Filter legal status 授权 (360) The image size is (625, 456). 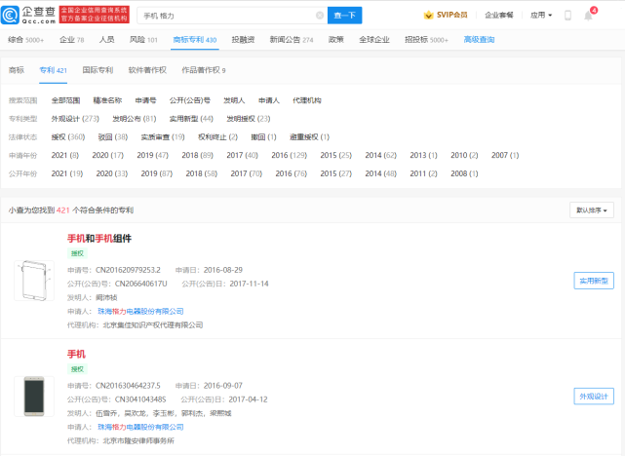pos(68,137)
